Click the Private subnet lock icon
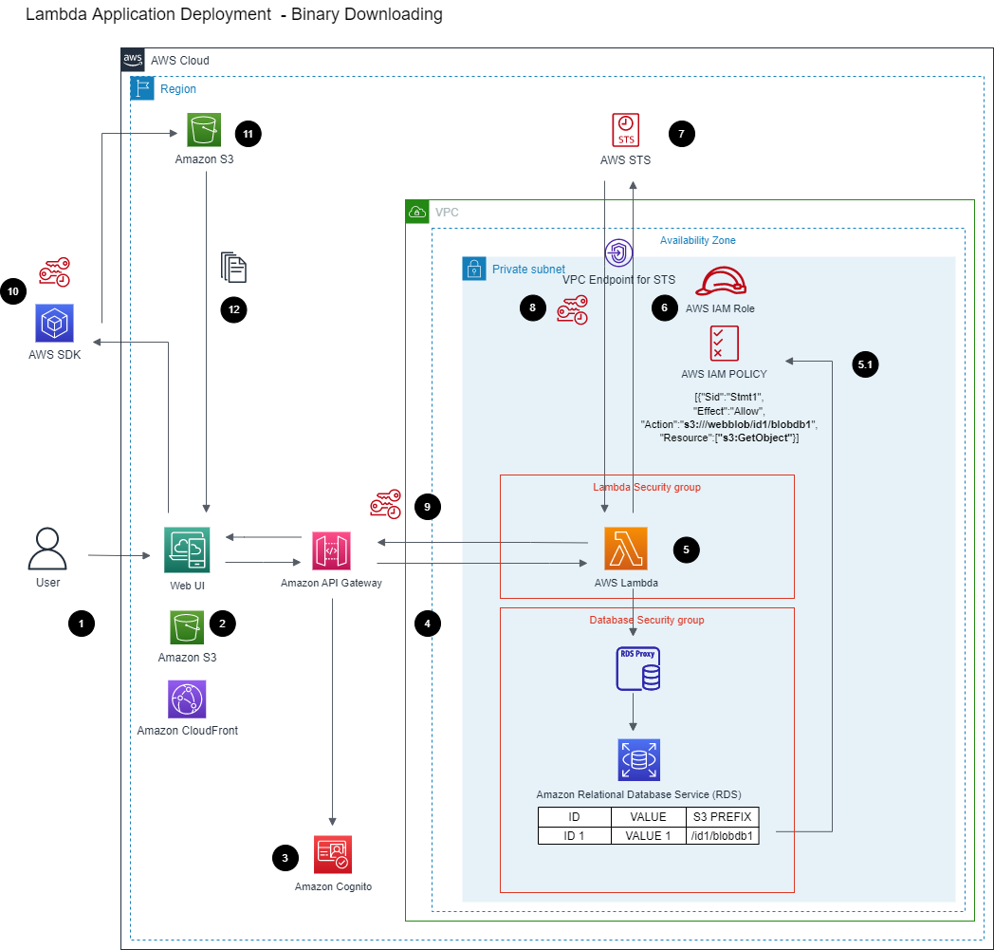 click(x=474, y=269)
